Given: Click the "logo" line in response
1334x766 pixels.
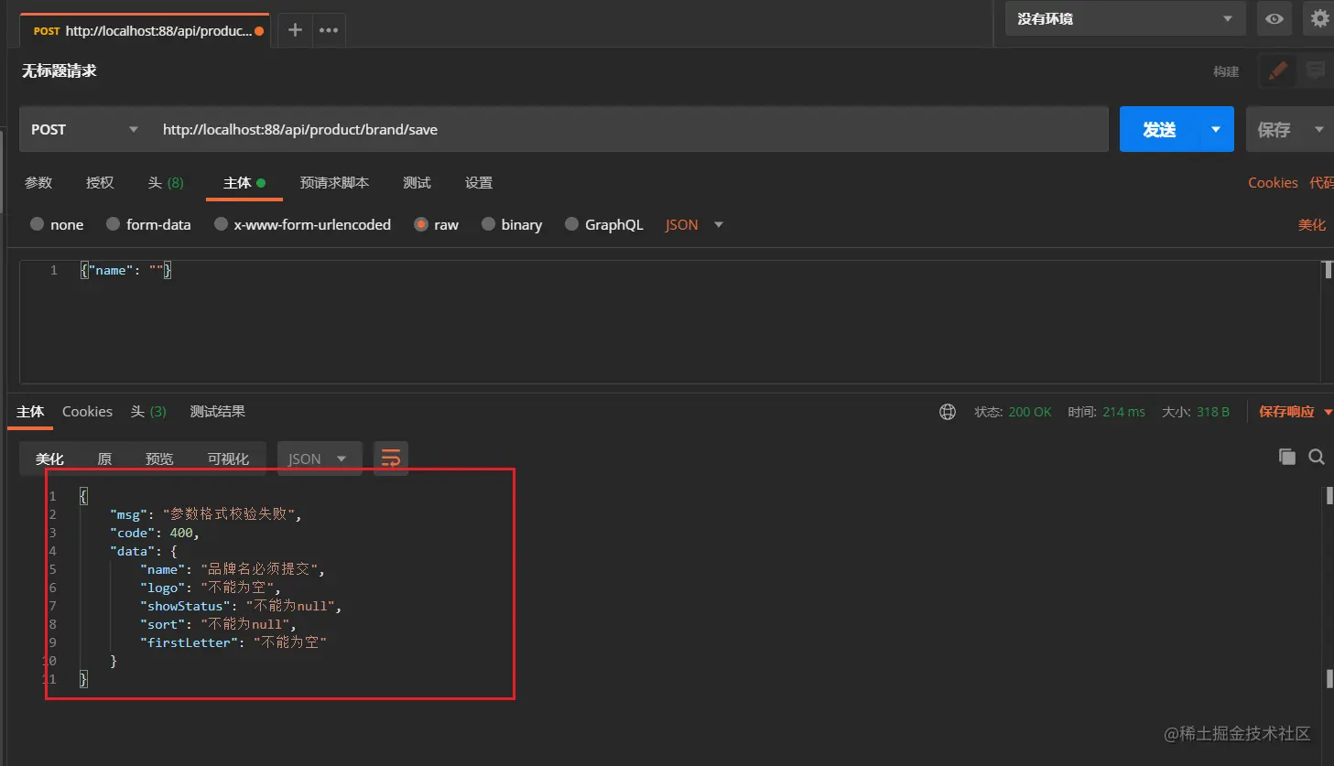Looking at the screenshot, I should (211, 588).
